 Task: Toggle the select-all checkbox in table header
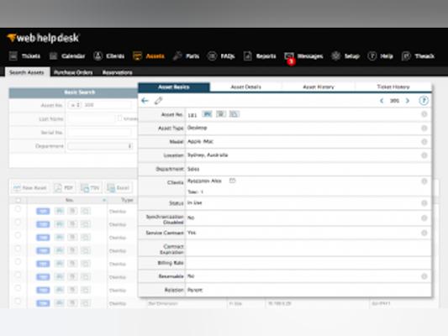pos(18,200)
